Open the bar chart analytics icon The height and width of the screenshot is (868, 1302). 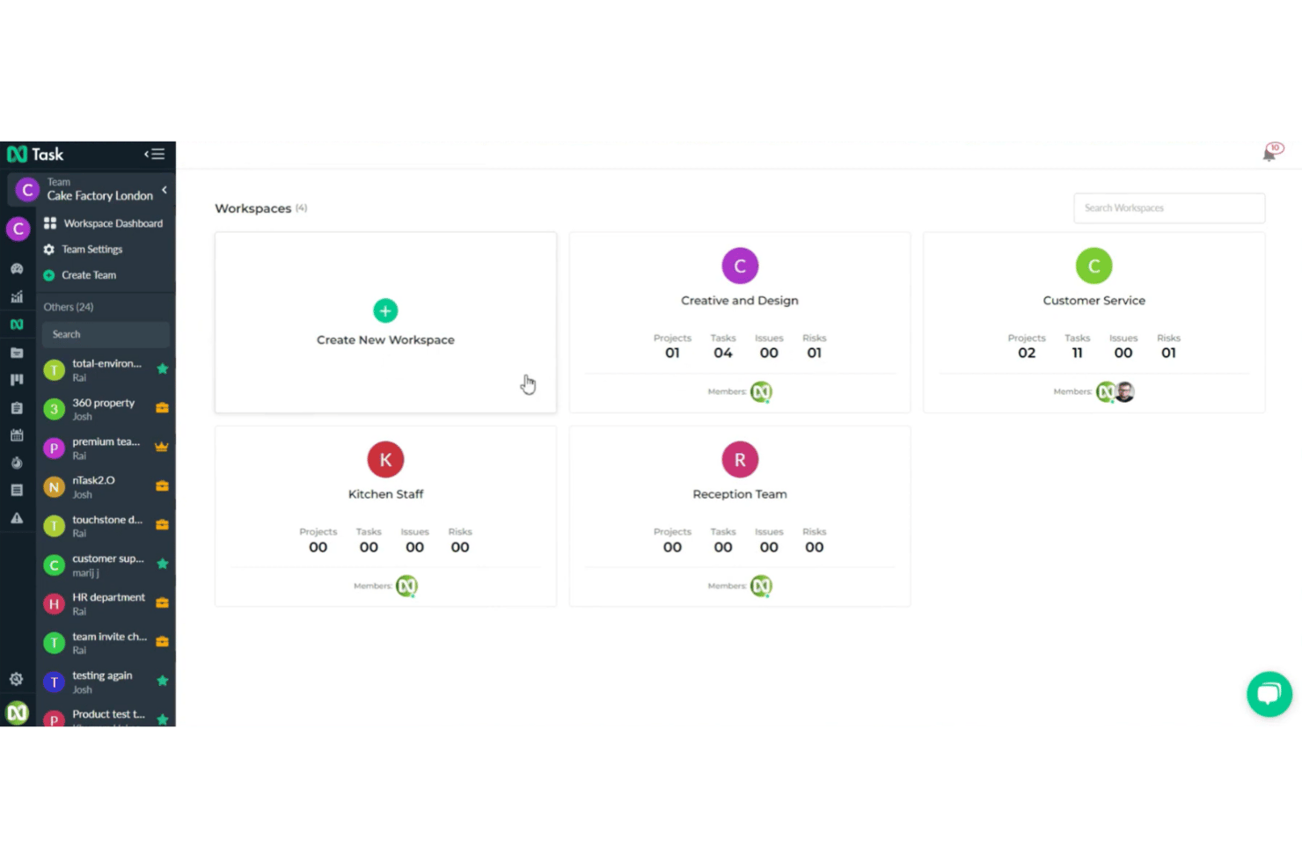(x=17, y=297)
